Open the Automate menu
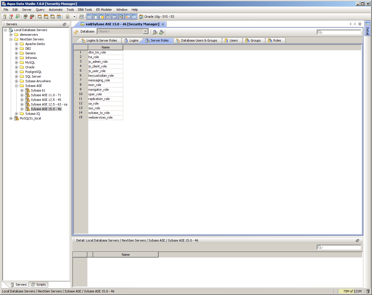The height and width of the screenshot is (295, 372). 56,10
